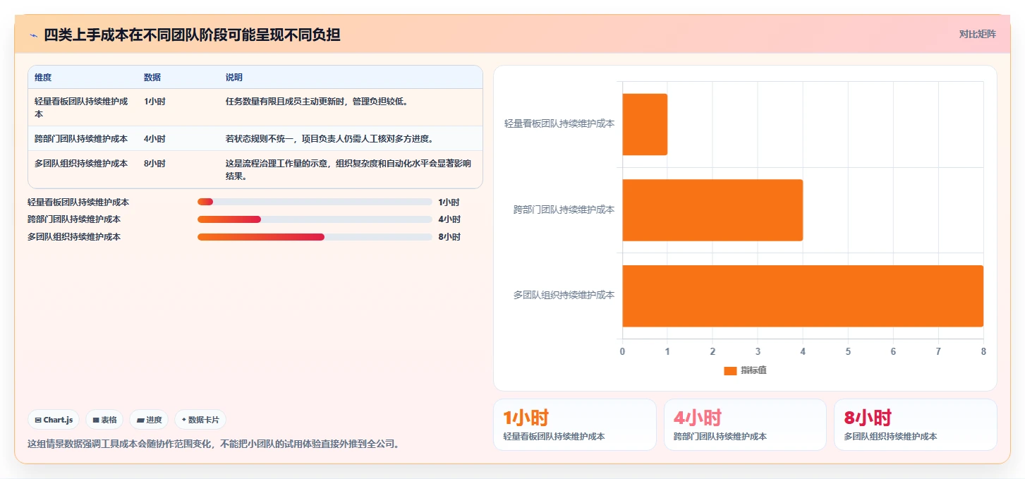The height and width of the screenshot is (479, 1025).
Task: Click the chart axis label 轻量看板团队持续维护成本
Action: pyautogui.click(x=559, y=123)
